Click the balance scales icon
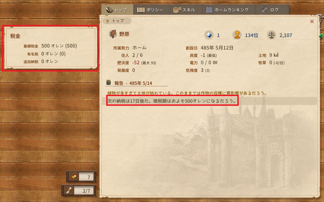 (x=271, y=35)
